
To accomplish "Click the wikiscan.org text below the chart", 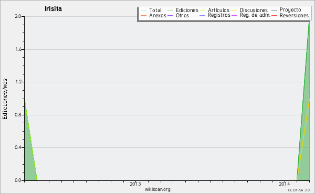I will click(x=157, y=189).
